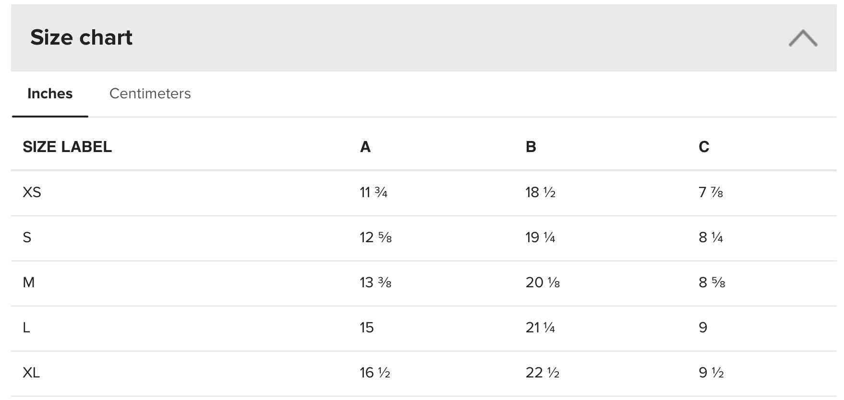The height and width of the screenshot is (400, 844).
Task: Select the XS size row label
Action: (x=32, y=192)
